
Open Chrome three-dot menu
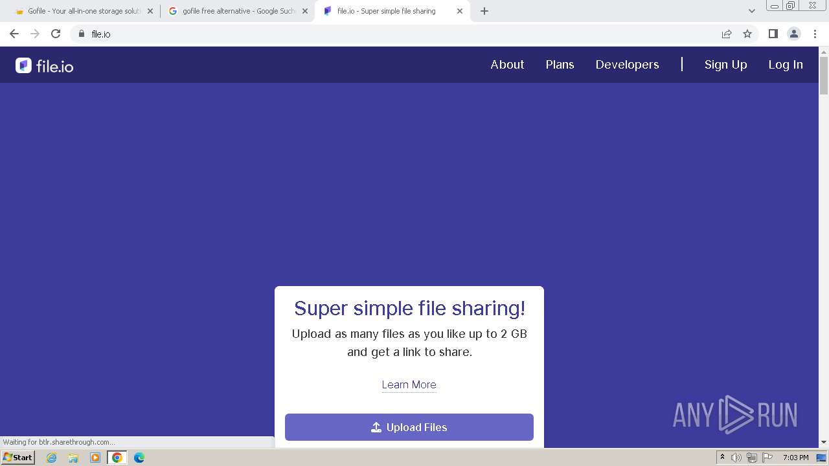click(x=815, y=34)
